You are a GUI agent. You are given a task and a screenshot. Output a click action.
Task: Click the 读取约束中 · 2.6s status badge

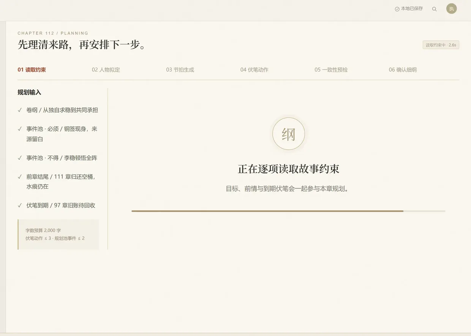pos(441,45)
